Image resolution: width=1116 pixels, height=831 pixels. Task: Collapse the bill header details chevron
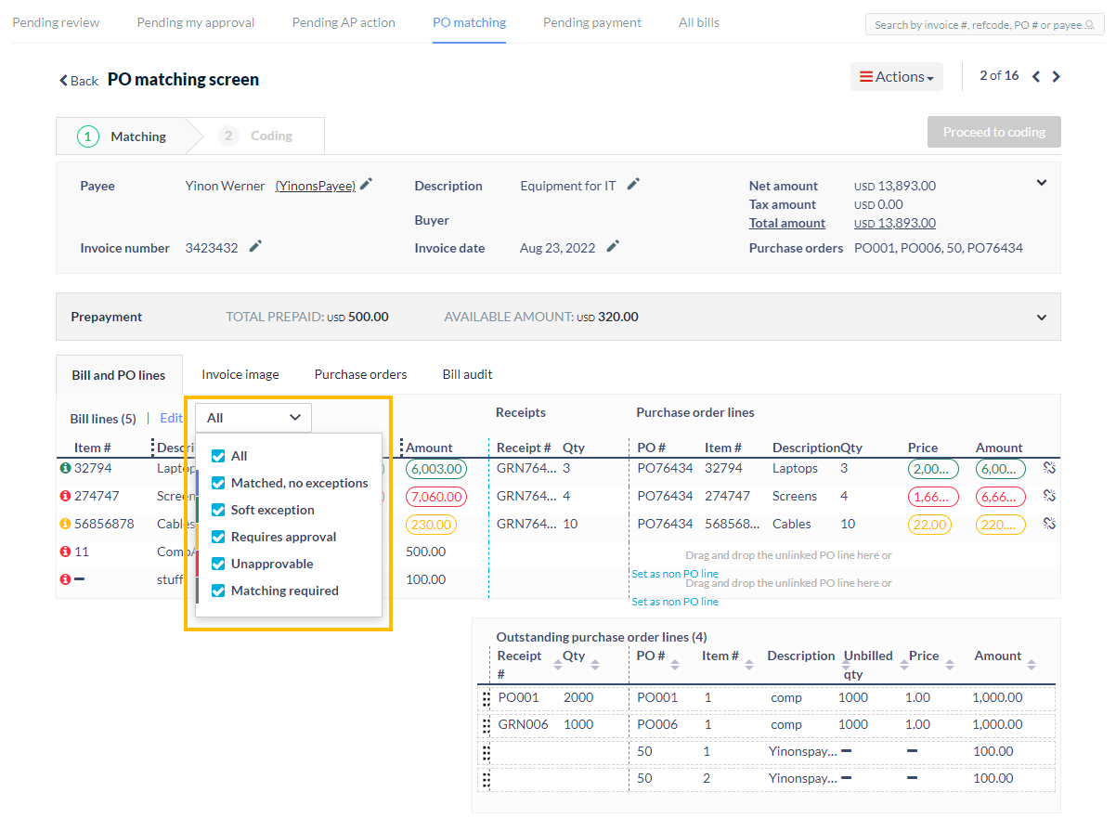click(x=1042, y=183)
